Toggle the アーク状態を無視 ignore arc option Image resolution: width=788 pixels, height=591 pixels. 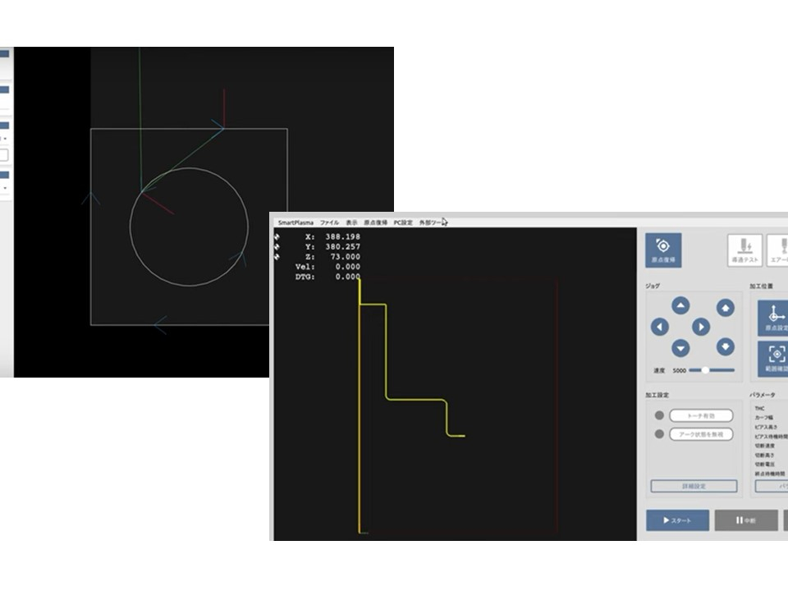pos(700,434)
